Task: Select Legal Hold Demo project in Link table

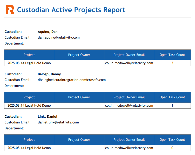Action: coord(29,148)
